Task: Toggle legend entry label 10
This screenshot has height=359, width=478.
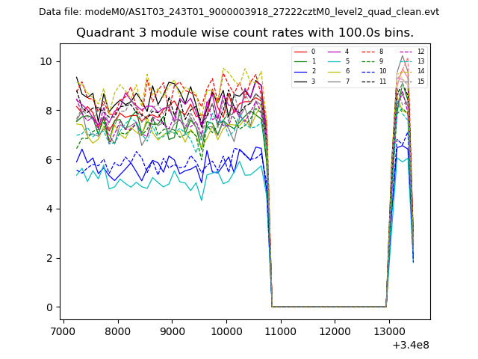Action: pyautogui.click(x=382, y=71)
